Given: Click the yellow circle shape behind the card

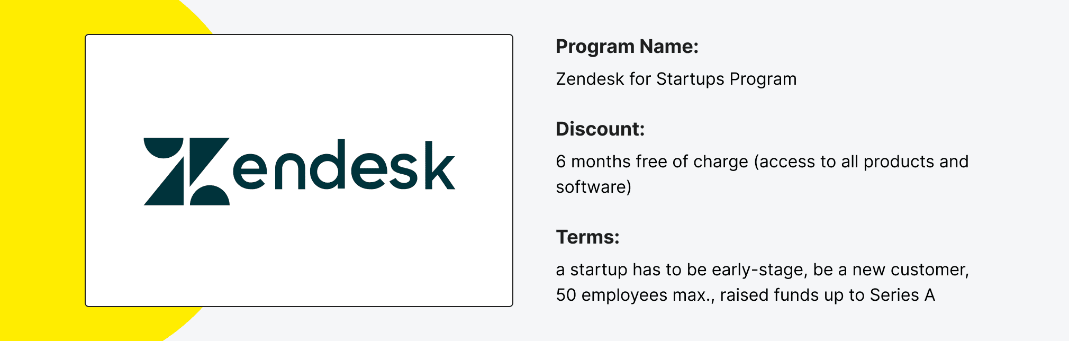Looking at the screenshot, I should click(42, 169).
